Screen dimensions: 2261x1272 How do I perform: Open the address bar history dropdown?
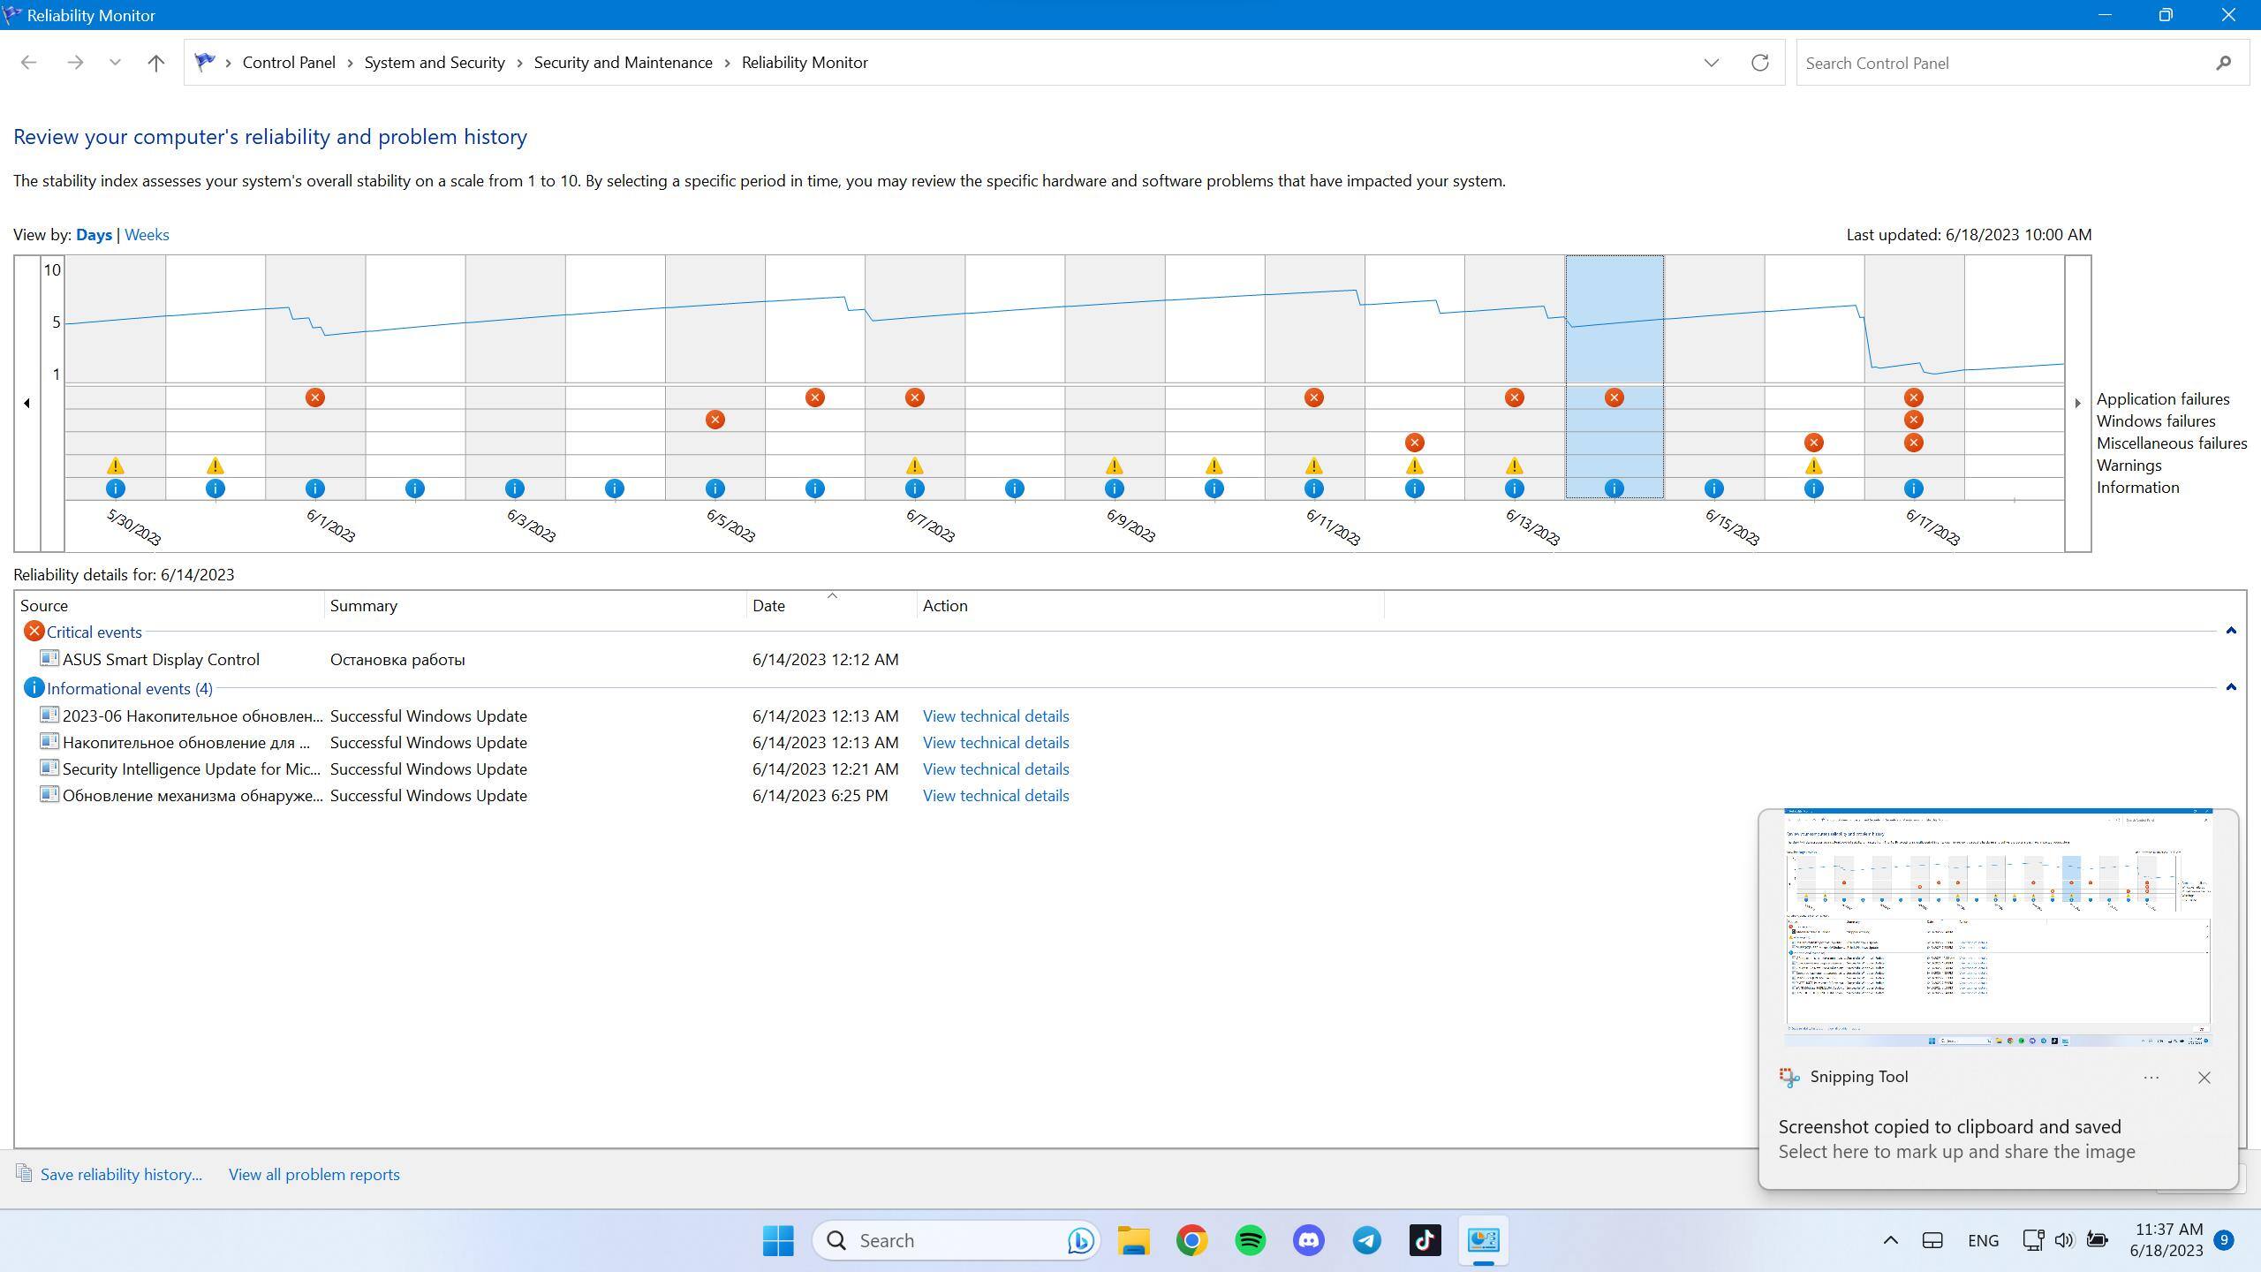click(x=1711, y=63)
